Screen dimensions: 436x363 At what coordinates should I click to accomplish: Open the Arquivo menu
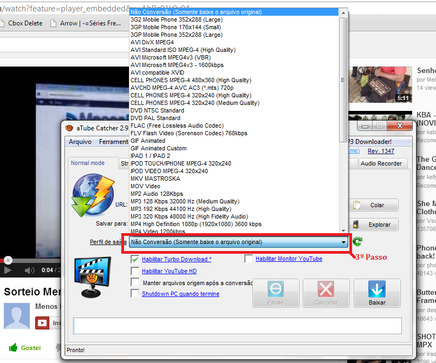point(80,142)
